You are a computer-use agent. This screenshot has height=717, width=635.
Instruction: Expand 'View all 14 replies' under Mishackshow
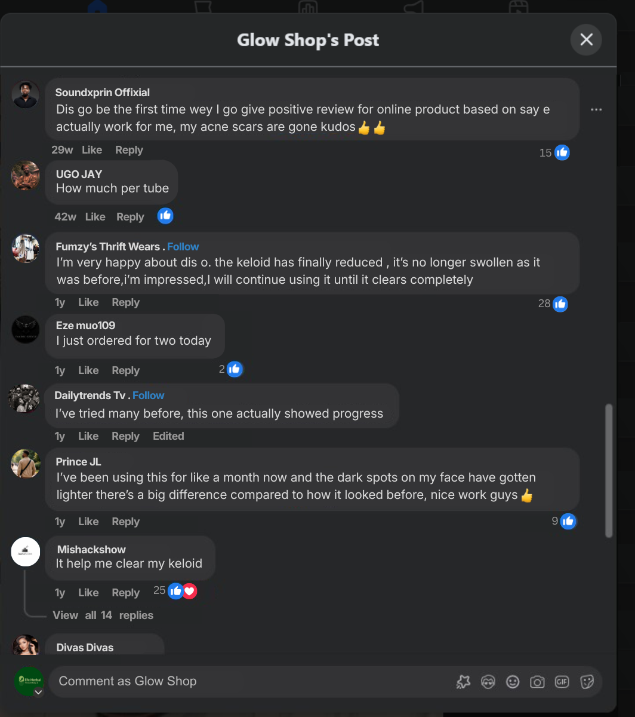coord(104,615)
